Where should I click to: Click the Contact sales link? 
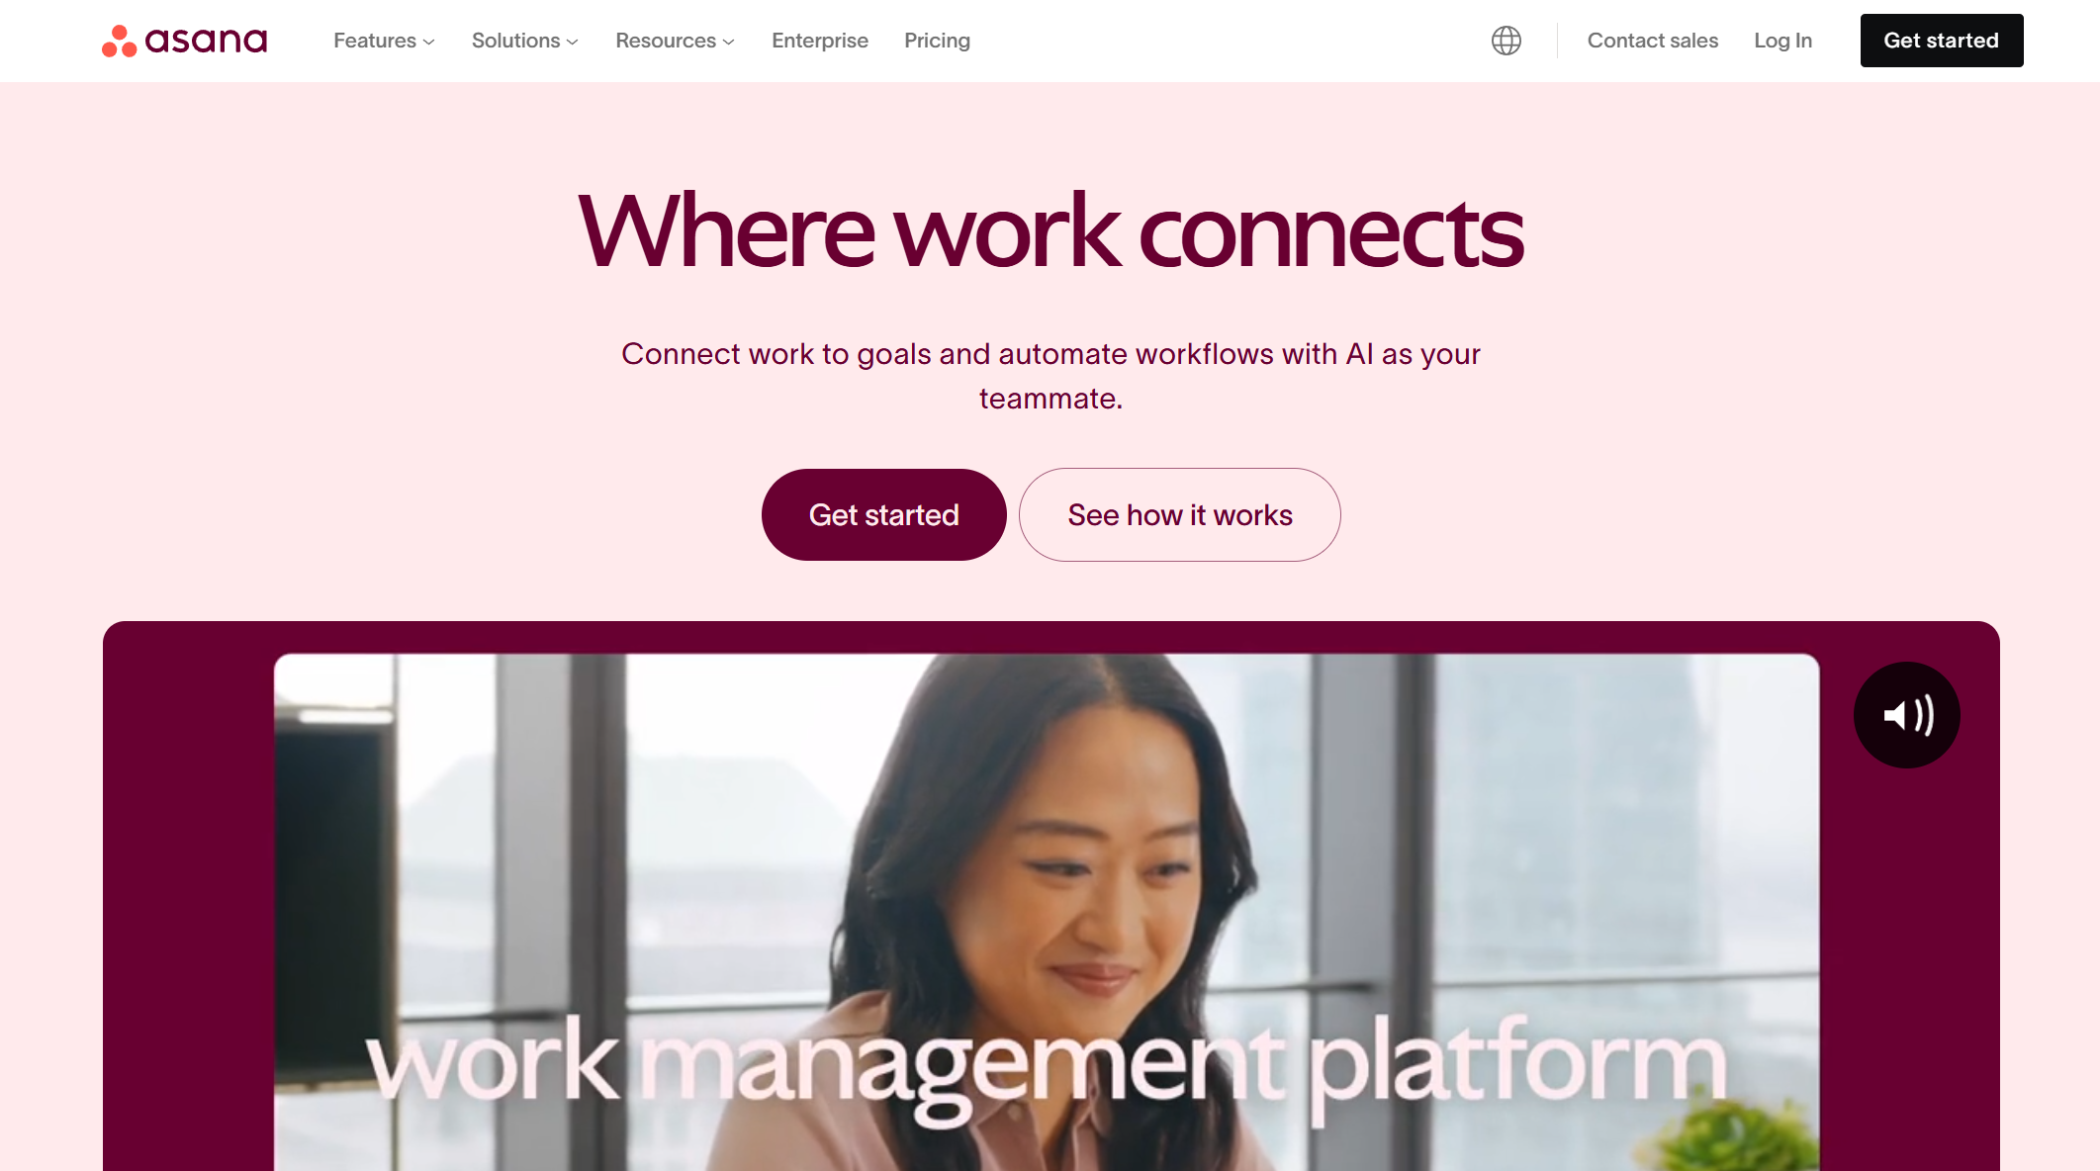click(x=1653, y=41)
